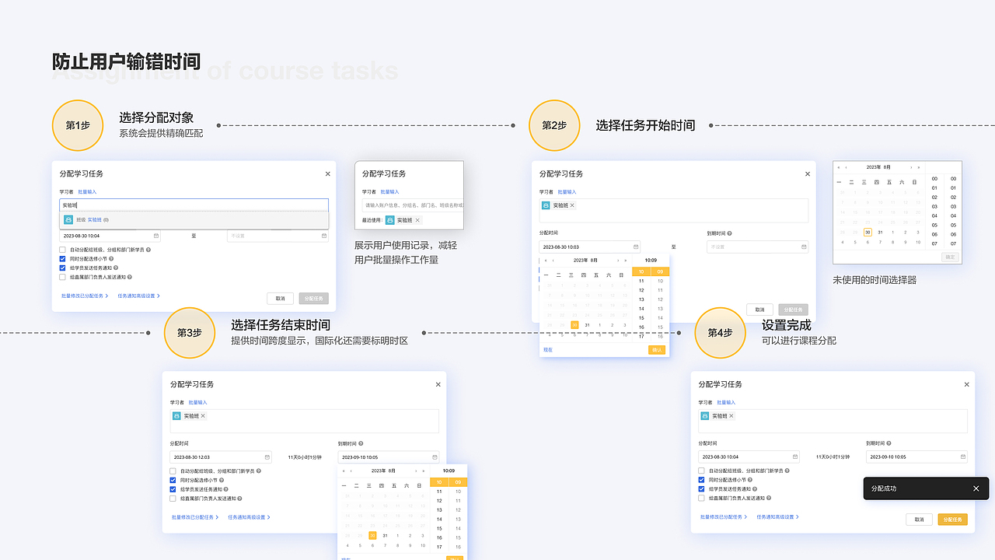995x560 pixels.
Task: Expand 任务通知高级设置 settings
Action: pos(138,296)
